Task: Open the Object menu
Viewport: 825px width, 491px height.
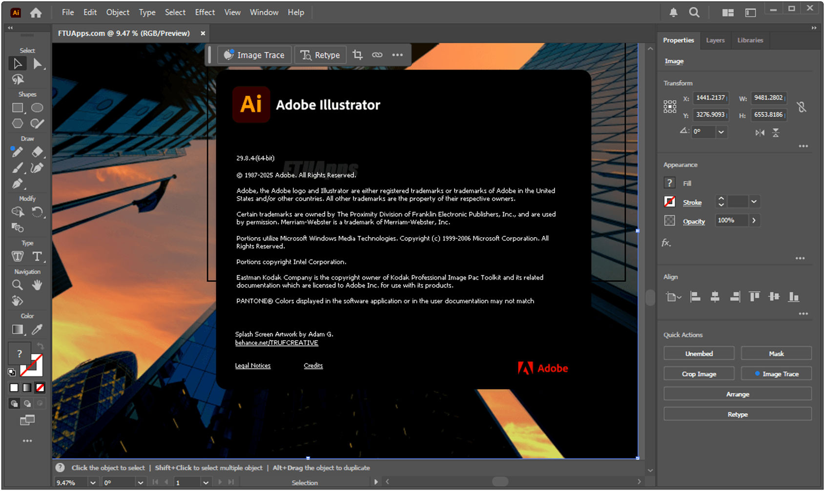Action: [x=117, y=12]
